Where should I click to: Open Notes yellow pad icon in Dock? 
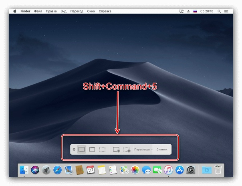(x=102, y=170)
